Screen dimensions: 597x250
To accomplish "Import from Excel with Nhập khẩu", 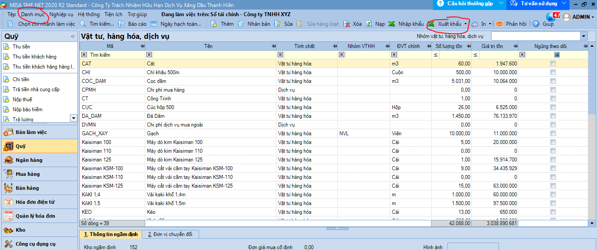I will point(405,24).
